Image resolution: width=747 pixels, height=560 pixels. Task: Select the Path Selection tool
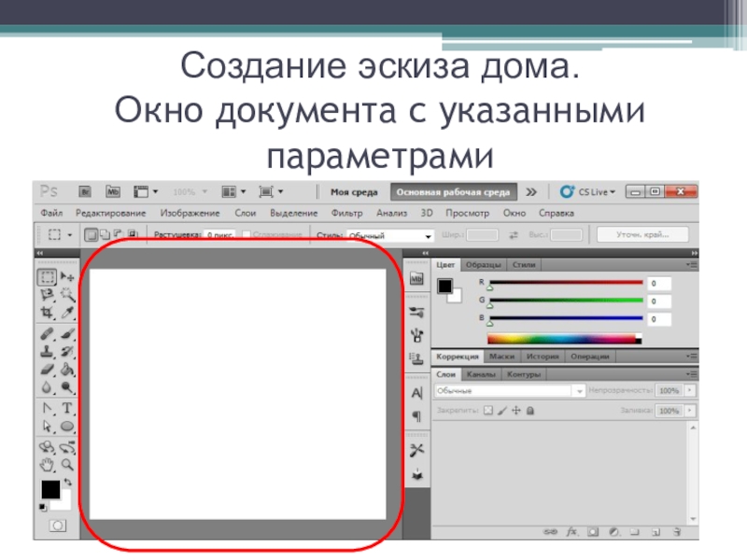coord(47,427)
